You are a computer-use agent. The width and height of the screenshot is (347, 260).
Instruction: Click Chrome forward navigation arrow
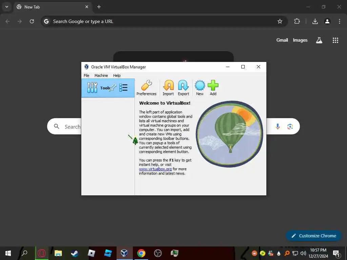[x=20, y=21]
